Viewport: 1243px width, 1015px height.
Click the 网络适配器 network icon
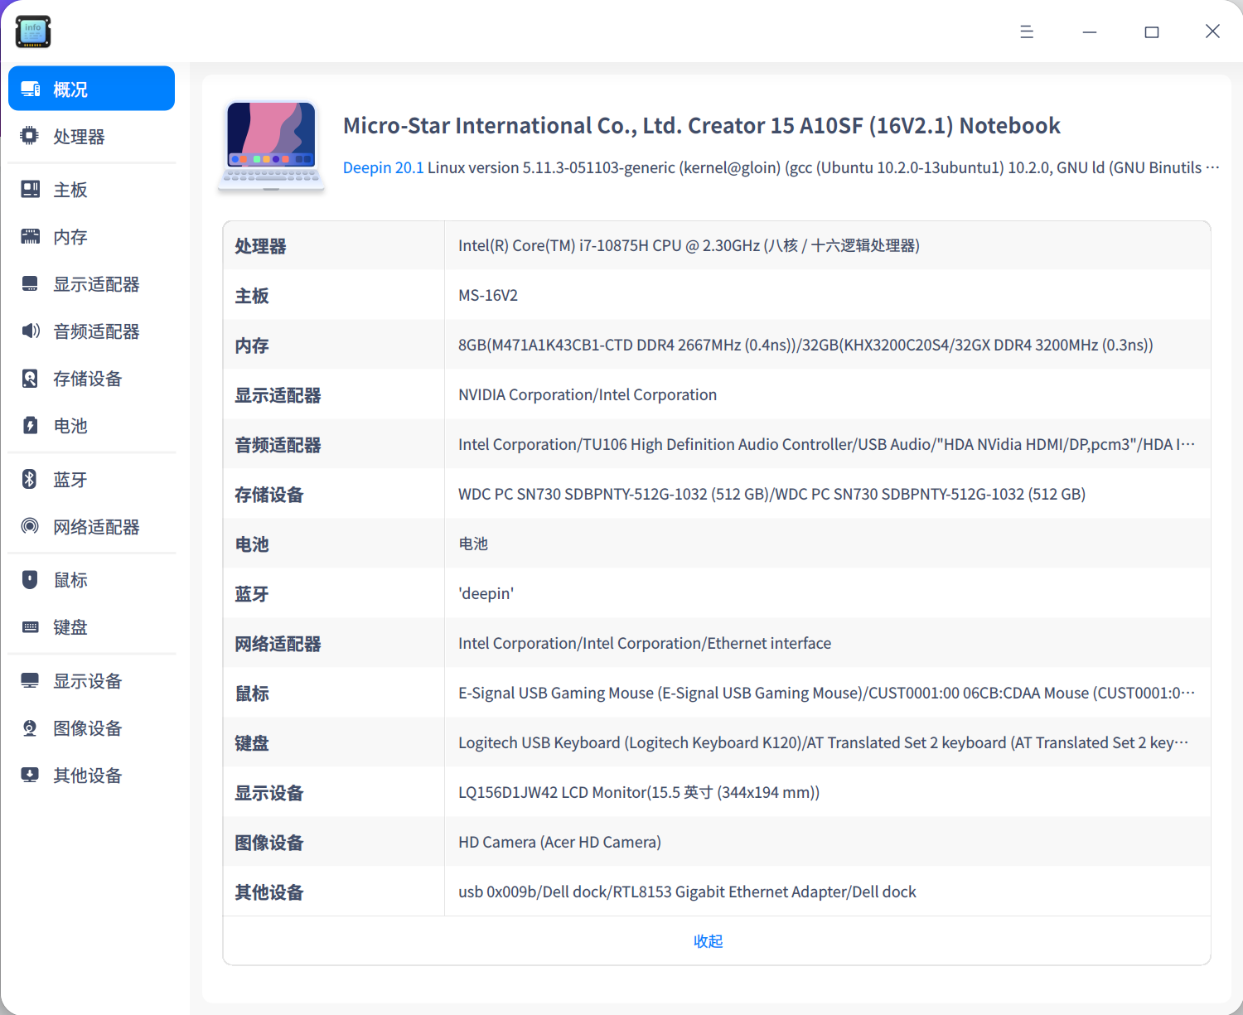[x=30, y=526]
